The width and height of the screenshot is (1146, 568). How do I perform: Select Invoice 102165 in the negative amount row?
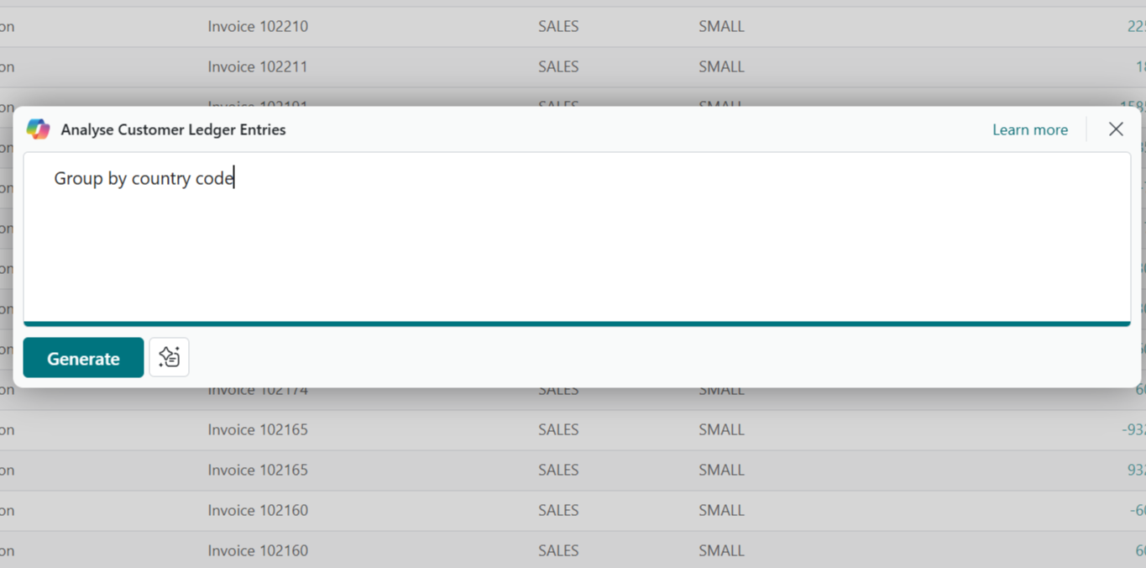pyautogui.click(x=258, y=430)
